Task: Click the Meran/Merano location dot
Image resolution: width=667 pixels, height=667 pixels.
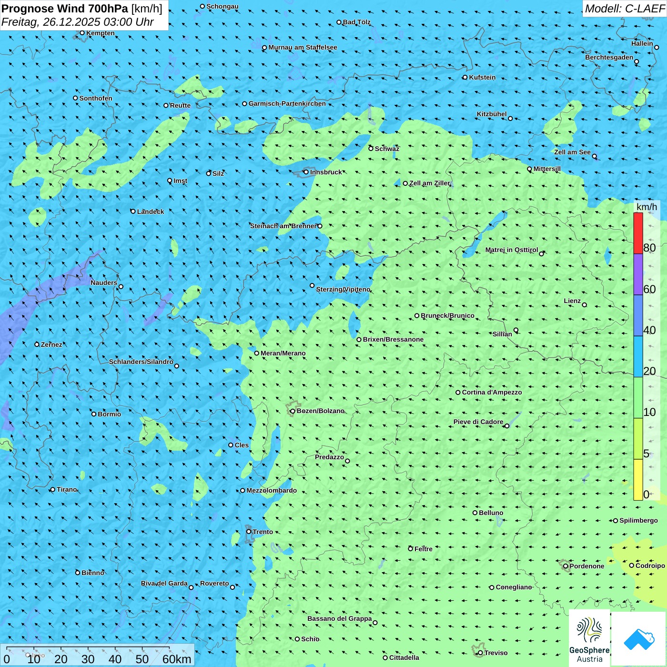Action: [256, 353]
